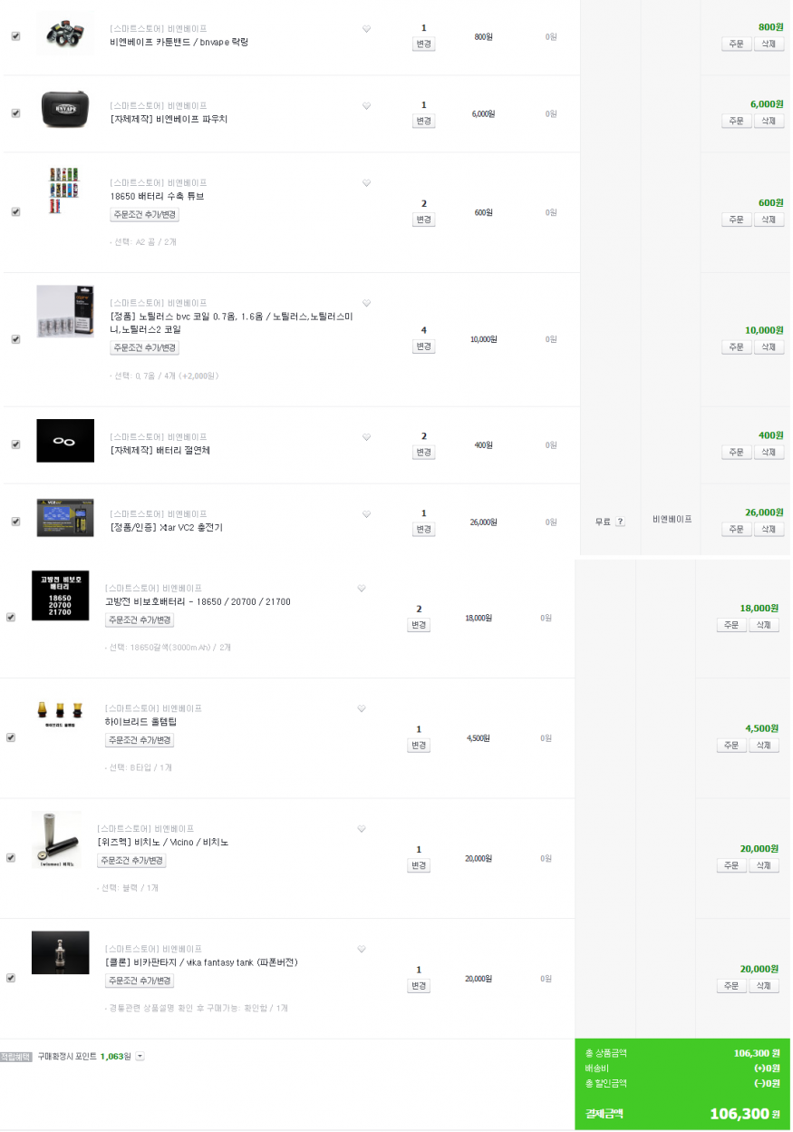This screenshot has height=1132, width=793.
Task: Deselect the 고방전 비보호배터리 item checkbox
Action: [10, 617]
